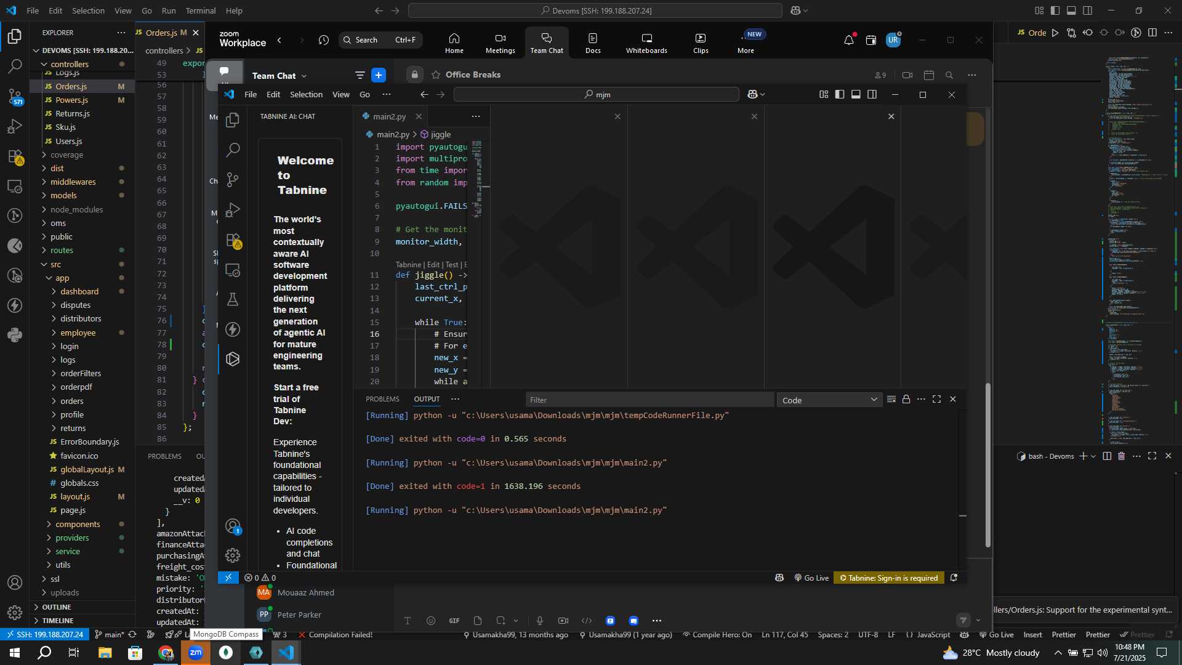Record an audio message in Zoom composer
Viewport: 1182px width, 665px height.
pos(540,621)
